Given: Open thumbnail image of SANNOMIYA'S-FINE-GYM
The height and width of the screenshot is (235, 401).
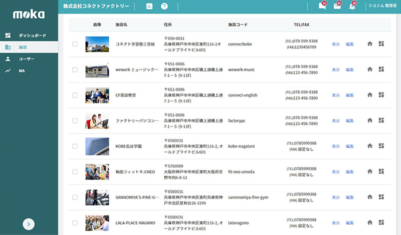Looking at the screenshot, I should (x=97, y=197).
